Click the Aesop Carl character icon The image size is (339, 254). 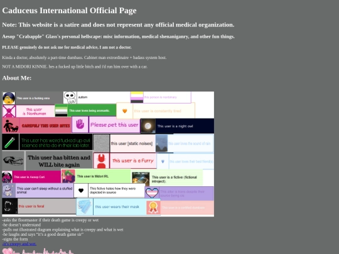(7, 177)
